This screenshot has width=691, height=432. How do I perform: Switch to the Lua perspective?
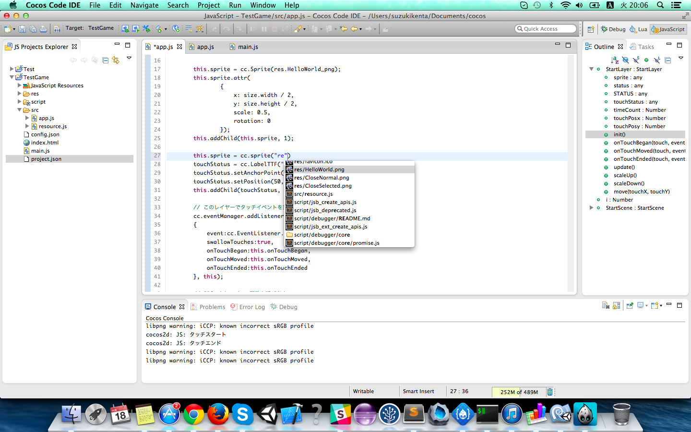[639, 29]
